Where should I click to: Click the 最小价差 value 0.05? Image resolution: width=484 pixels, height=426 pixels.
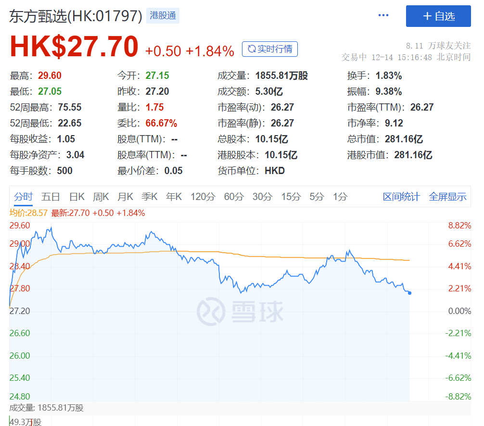[x=174, y=171]
